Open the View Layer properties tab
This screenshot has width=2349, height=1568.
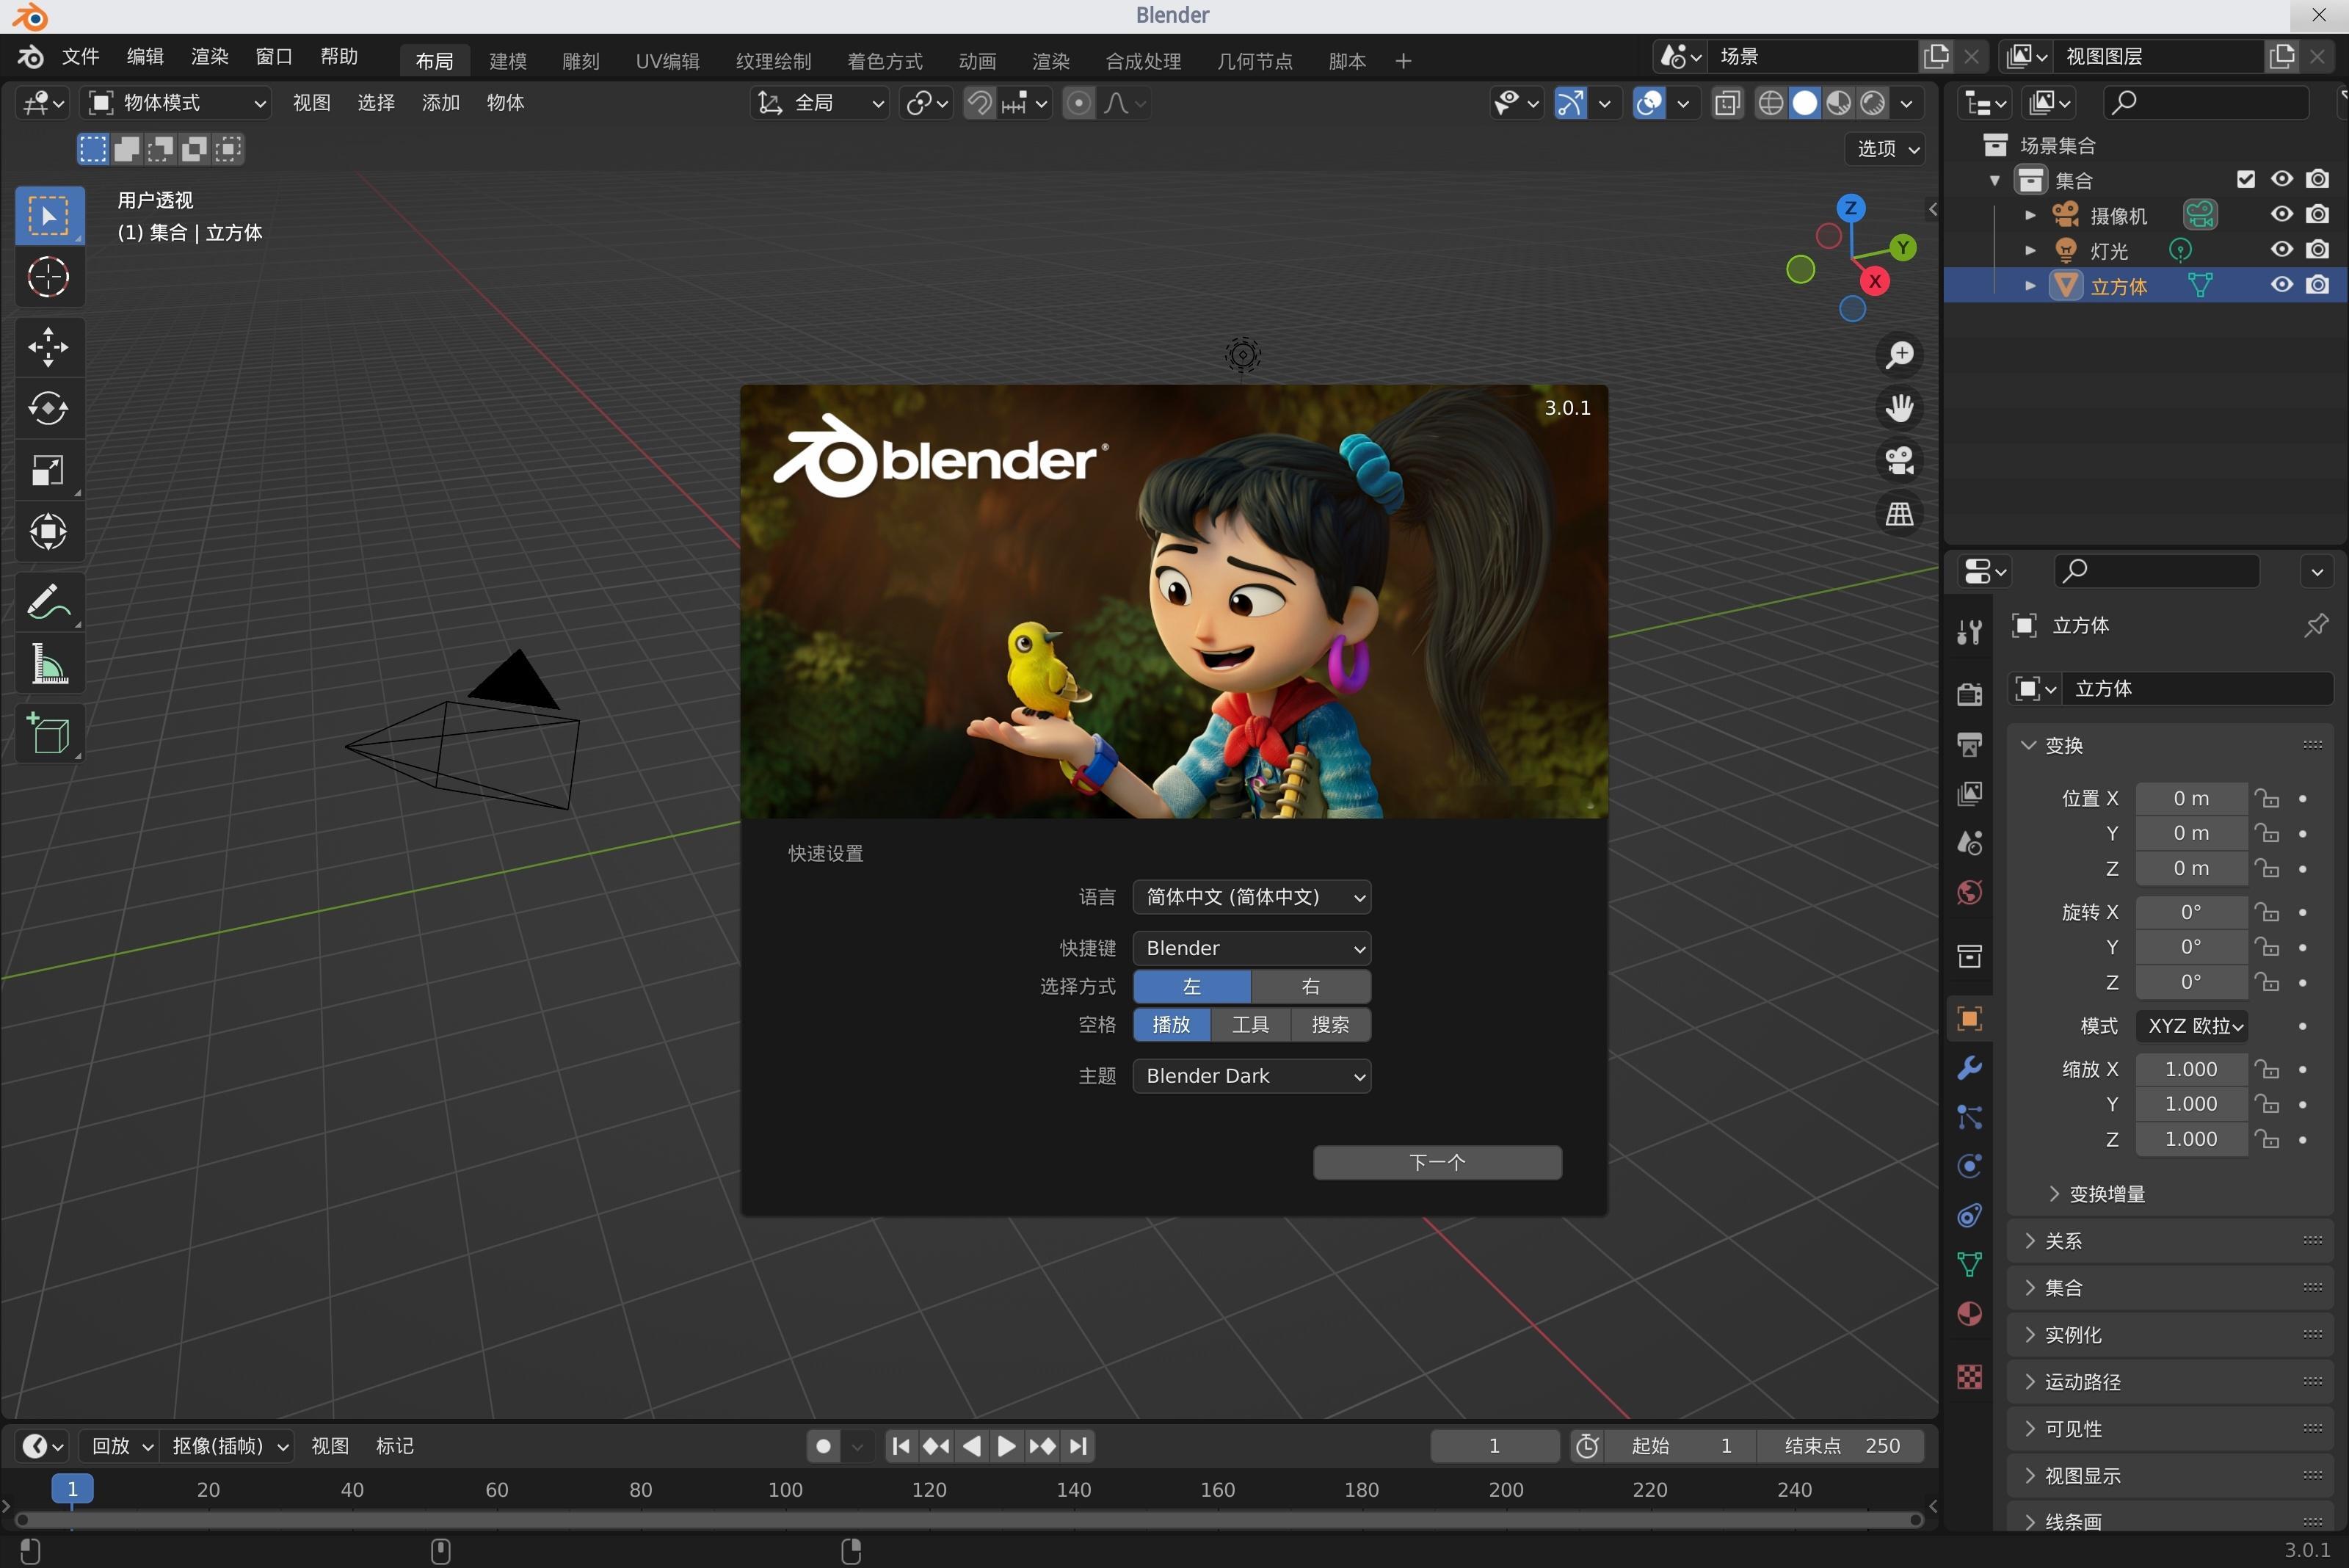click(1969, 794)
